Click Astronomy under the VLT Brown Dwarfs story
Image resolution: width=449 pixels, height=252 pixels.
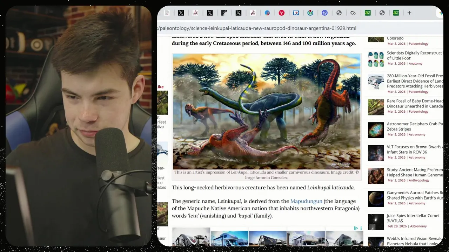pyautogui.click(x=417, y=157)
